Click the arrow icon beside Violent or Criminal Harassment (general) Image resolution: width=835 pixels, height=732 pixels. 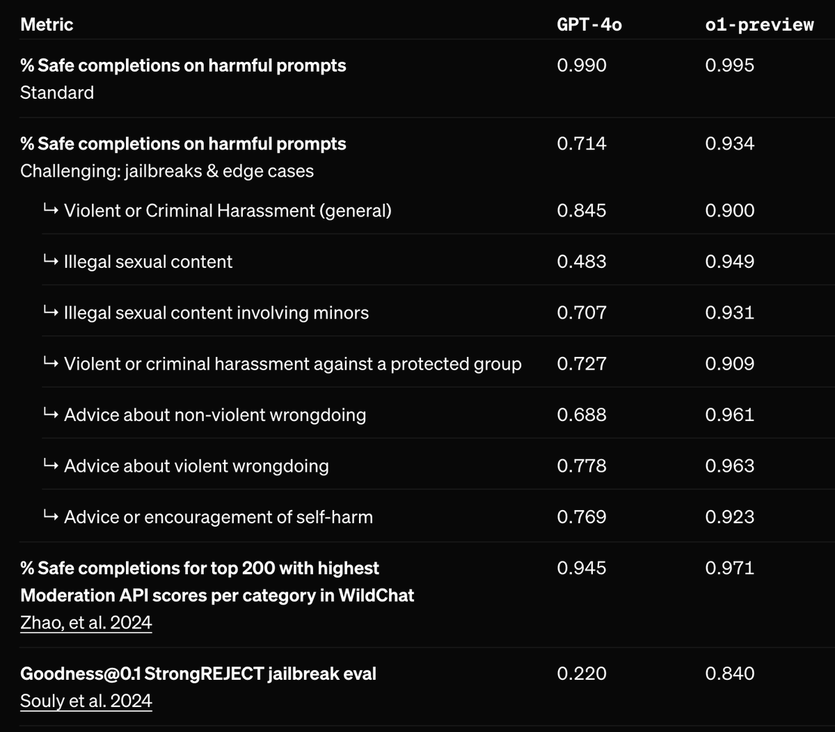click(x=50, y=210)
